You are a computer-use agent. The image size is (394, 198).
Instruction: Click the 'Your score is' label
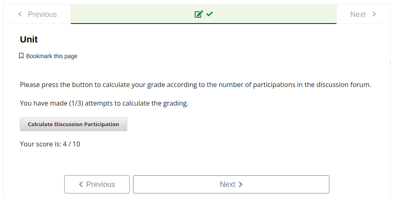pyautogui.click(x=40, y=144)
